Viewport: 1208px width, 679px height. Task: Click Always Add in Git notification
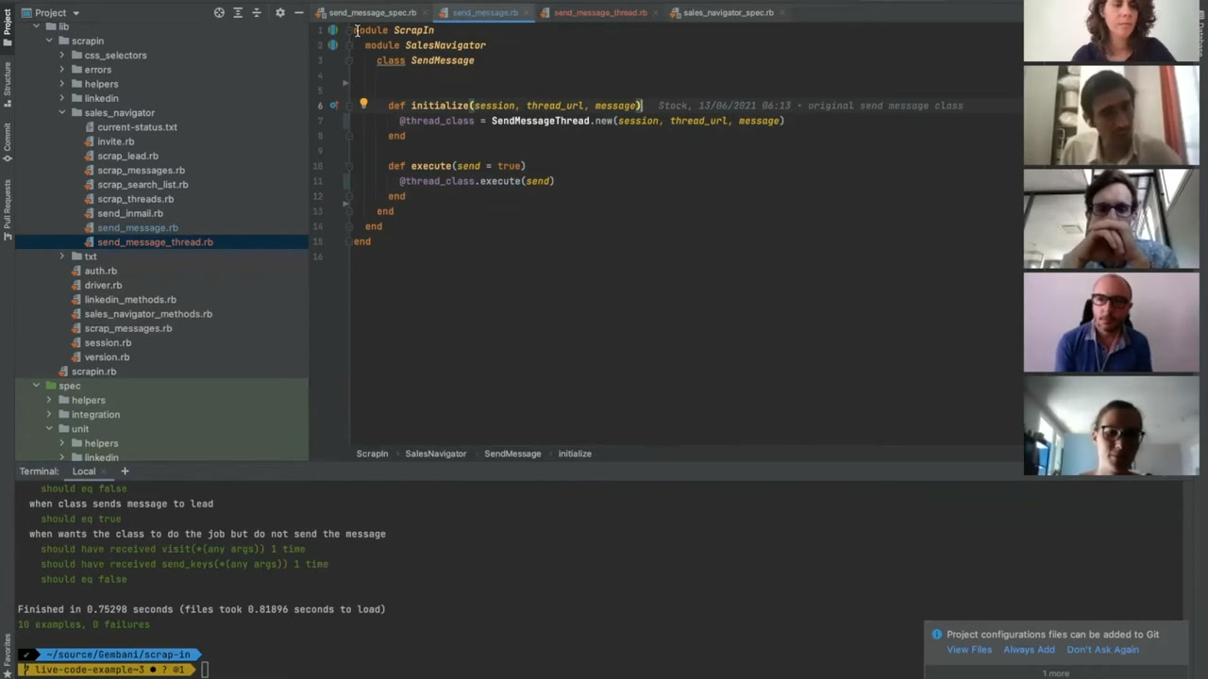tap(1029, 650)
